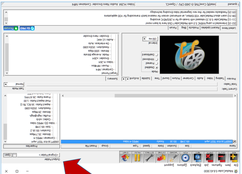
Task: Select 'Resolution: 1920x1080' in Target Format summary
Action: point(96,47)
